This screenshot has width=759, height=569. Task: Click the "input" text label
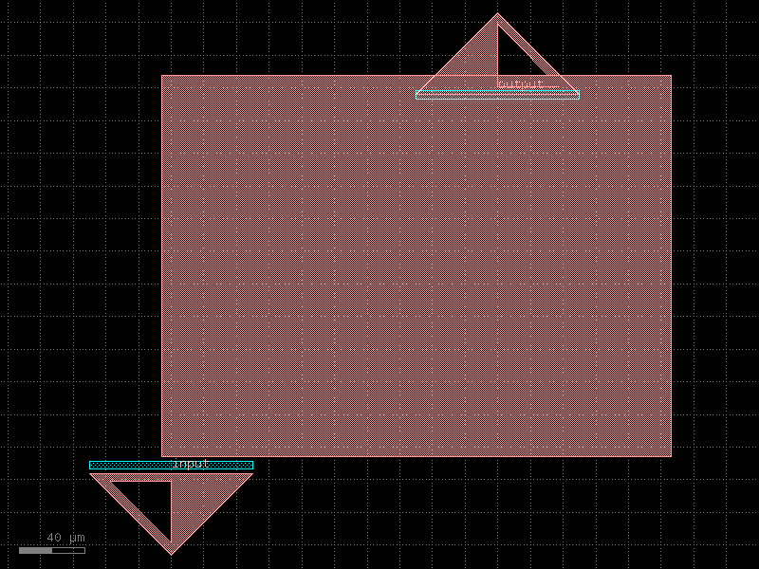192,464
